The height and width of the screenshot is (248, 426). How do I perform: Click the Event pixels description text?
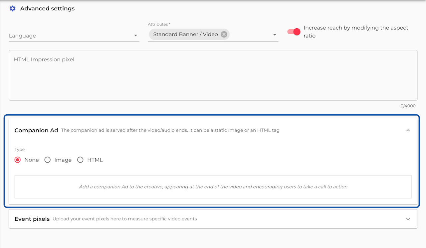coord(124,219)
